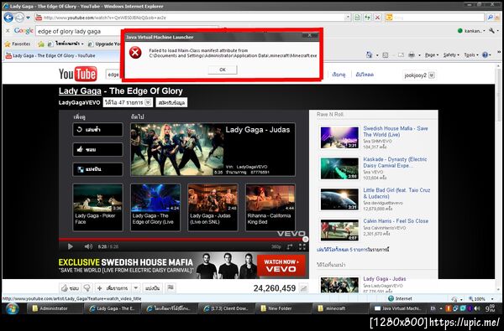This screenshot has width=504, height=331.
Task: Click the progress bar scrubber handle at the end
Action: pyautogui.click(x=306, y=240)
